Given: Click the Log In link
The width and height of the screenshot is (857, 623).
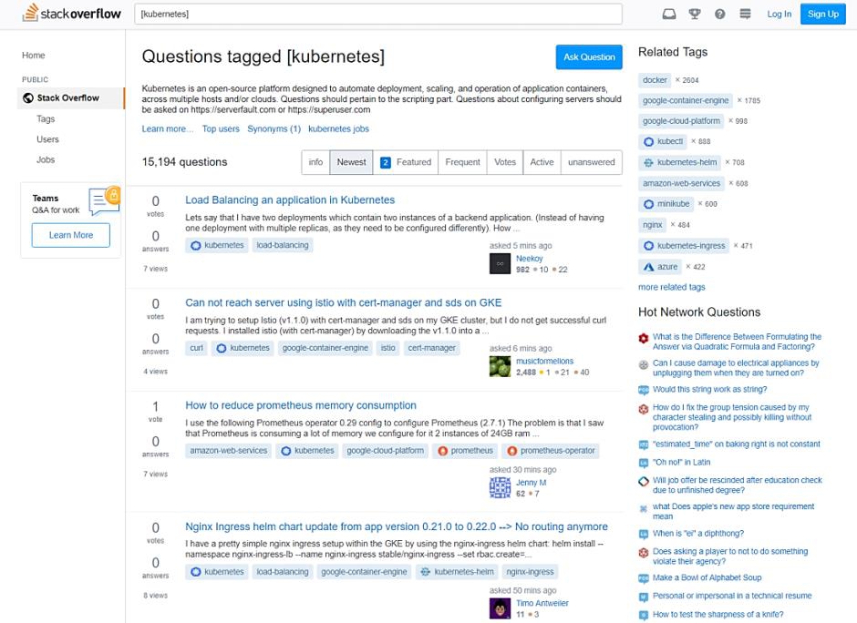Looking at the screenshot, I should [779, 15].
